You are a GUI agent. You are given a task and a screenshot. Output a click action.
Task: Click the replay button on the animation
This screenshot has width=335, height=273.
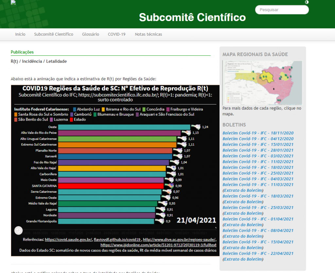pos(19,231)
